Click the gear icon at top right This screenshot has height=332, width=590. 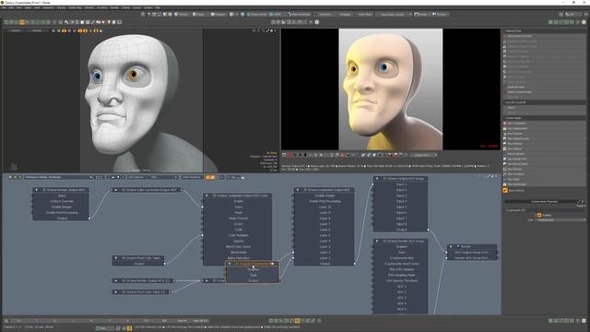click(x=584, y=22)
